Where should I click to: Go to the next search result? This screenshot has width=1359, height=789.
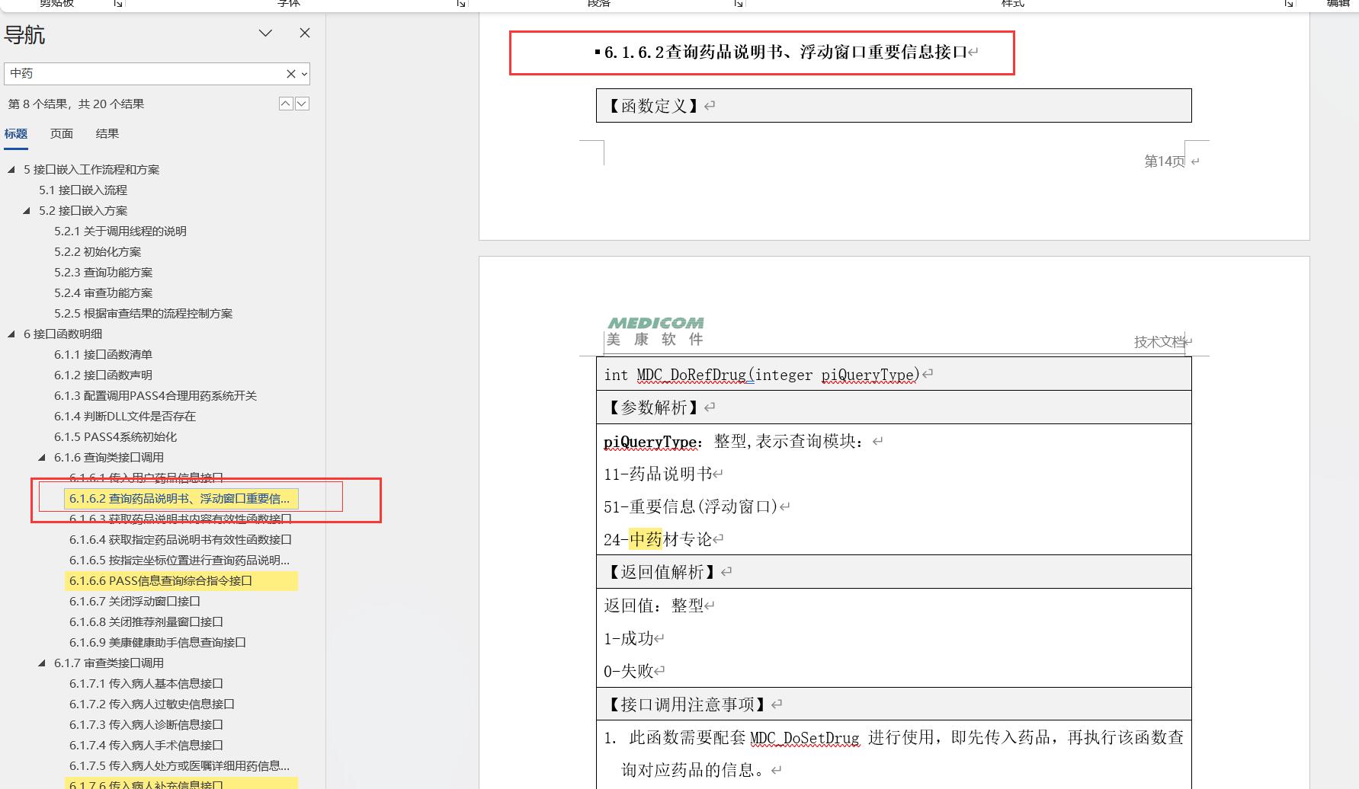coord(302,104)
